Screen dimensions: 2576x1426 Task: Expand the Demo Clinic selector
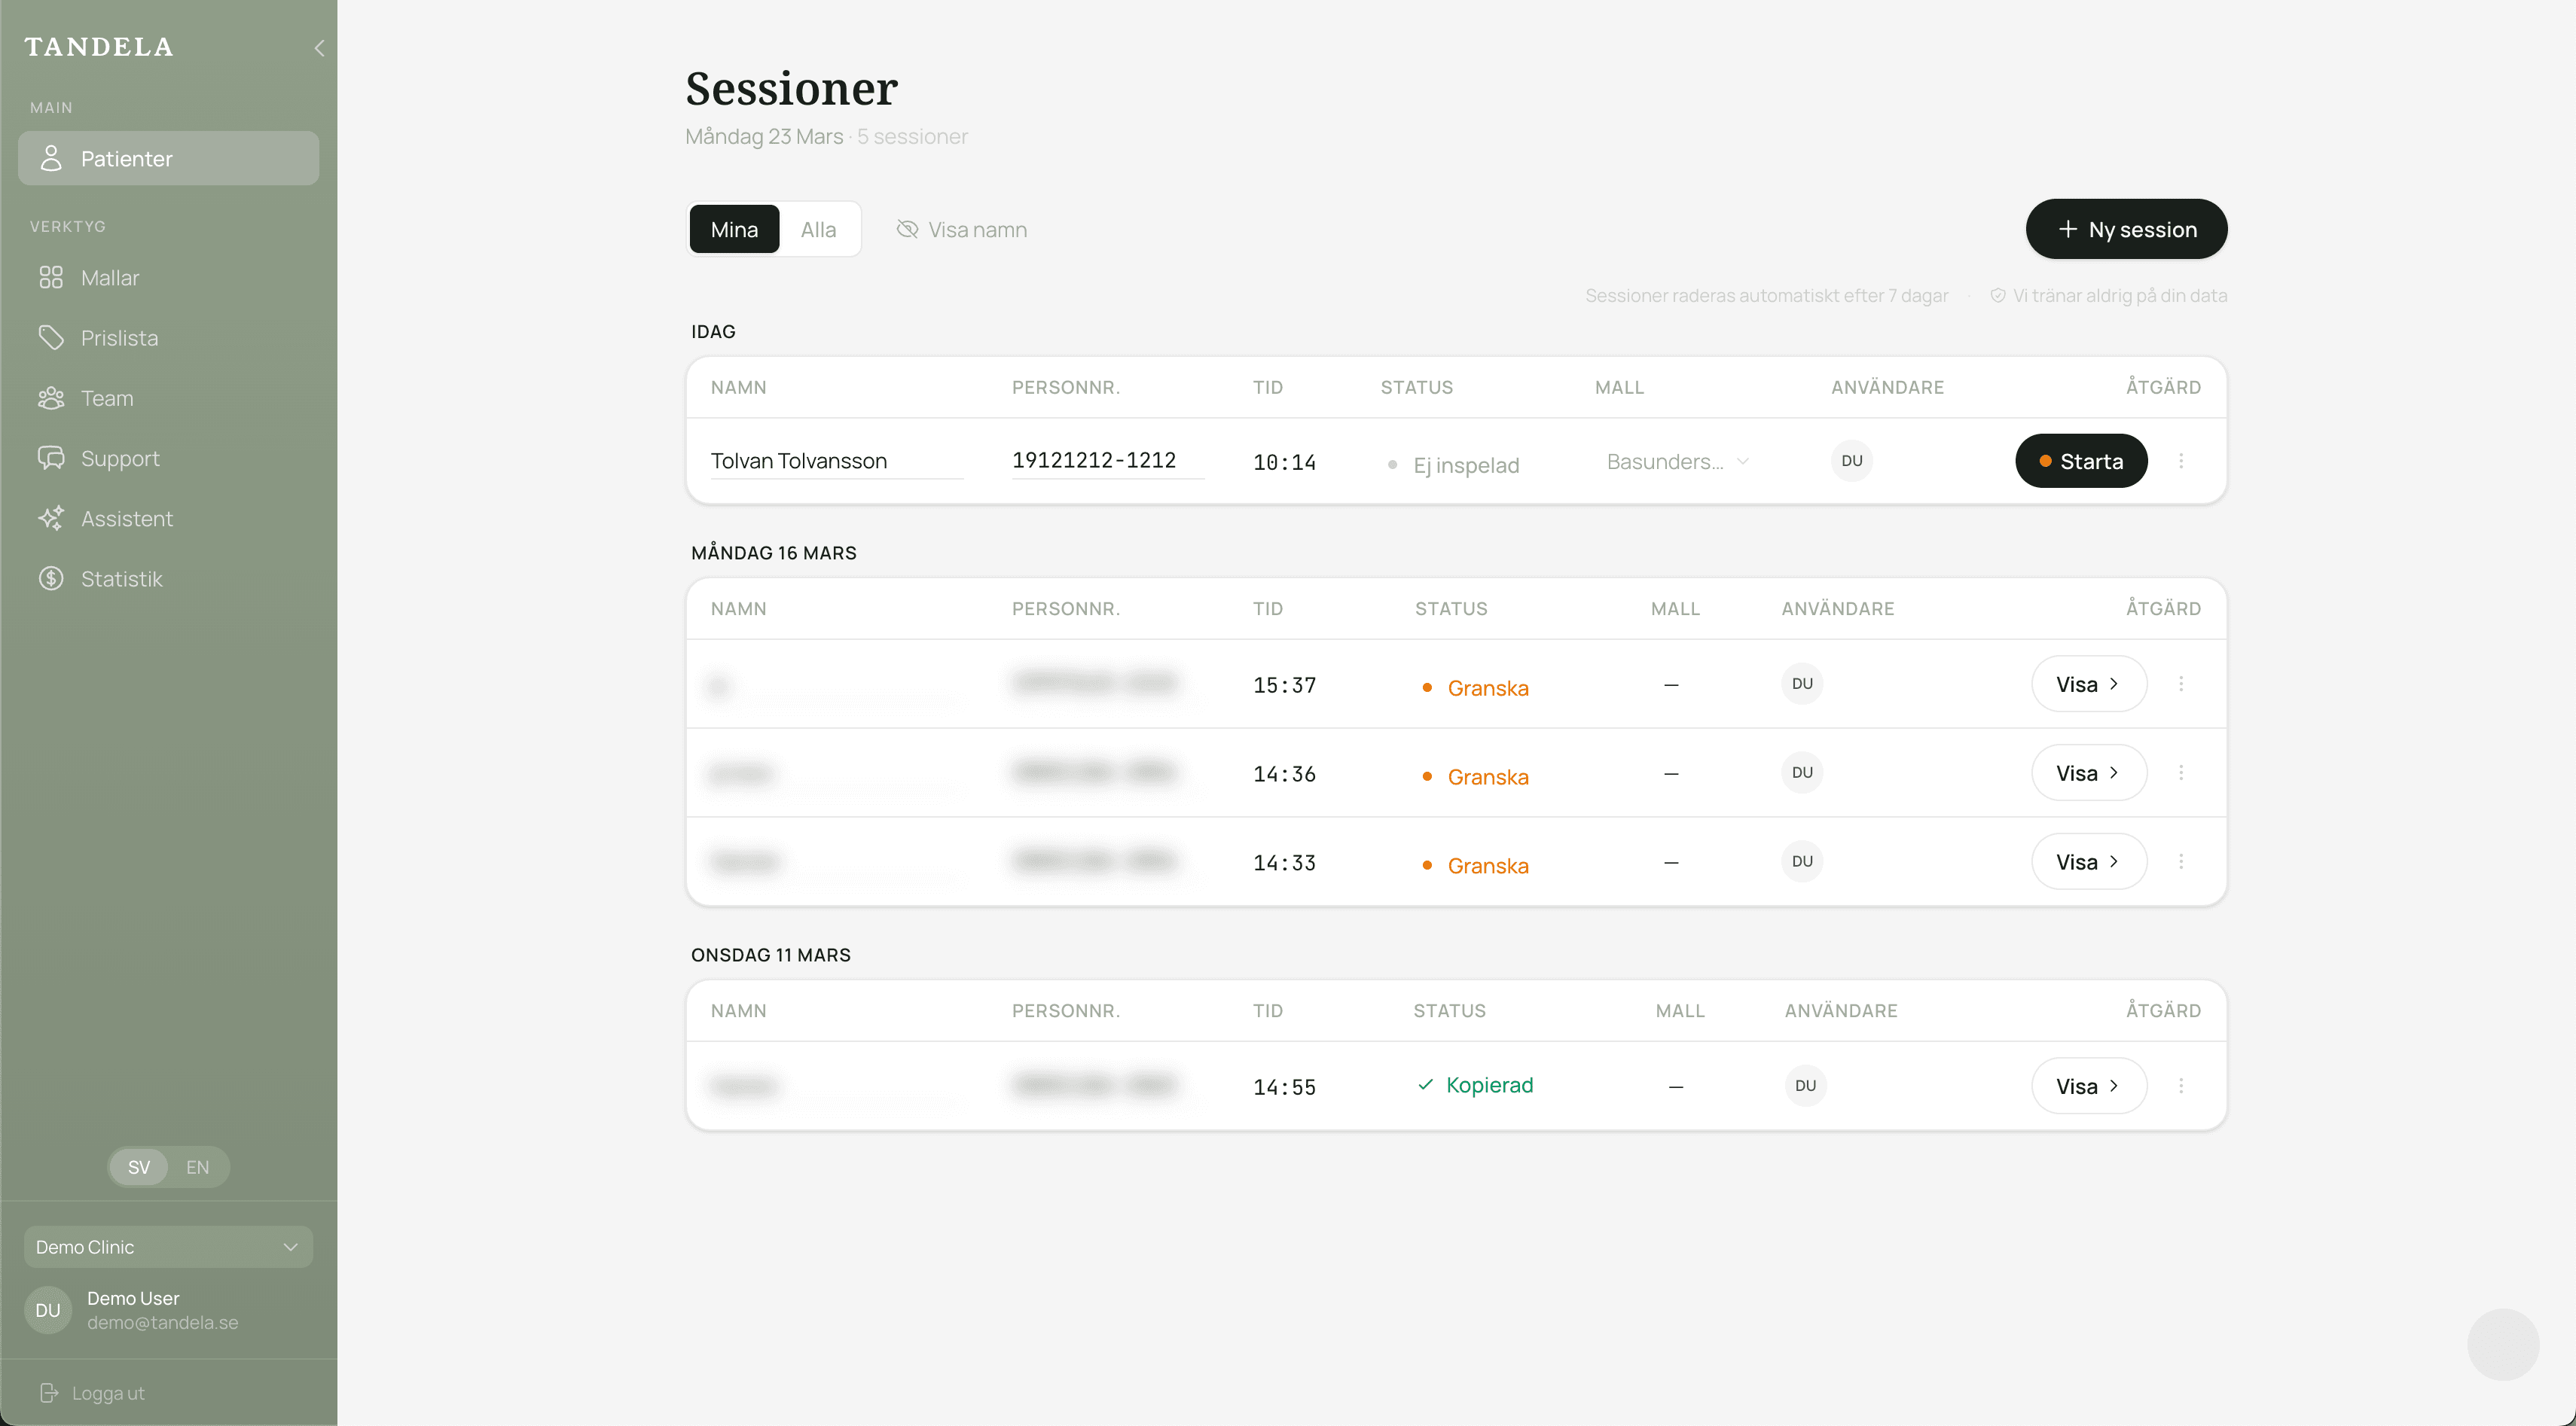(168, 1247)
